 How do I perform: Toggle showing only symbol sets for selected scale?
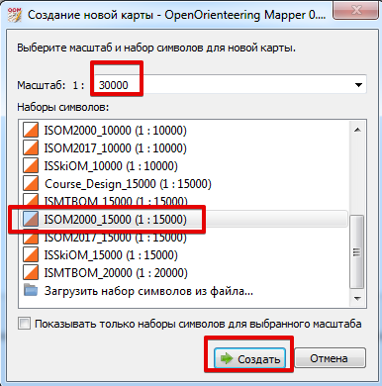(x=25, y=324)
